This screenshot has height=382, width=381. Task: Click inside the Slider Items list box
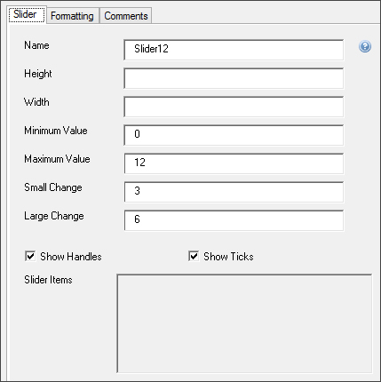(x=244, y=323)
